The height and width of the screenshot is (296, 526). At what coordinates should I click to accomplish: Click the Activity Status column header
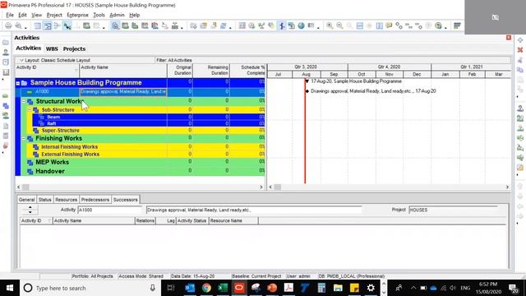point(191,221)
